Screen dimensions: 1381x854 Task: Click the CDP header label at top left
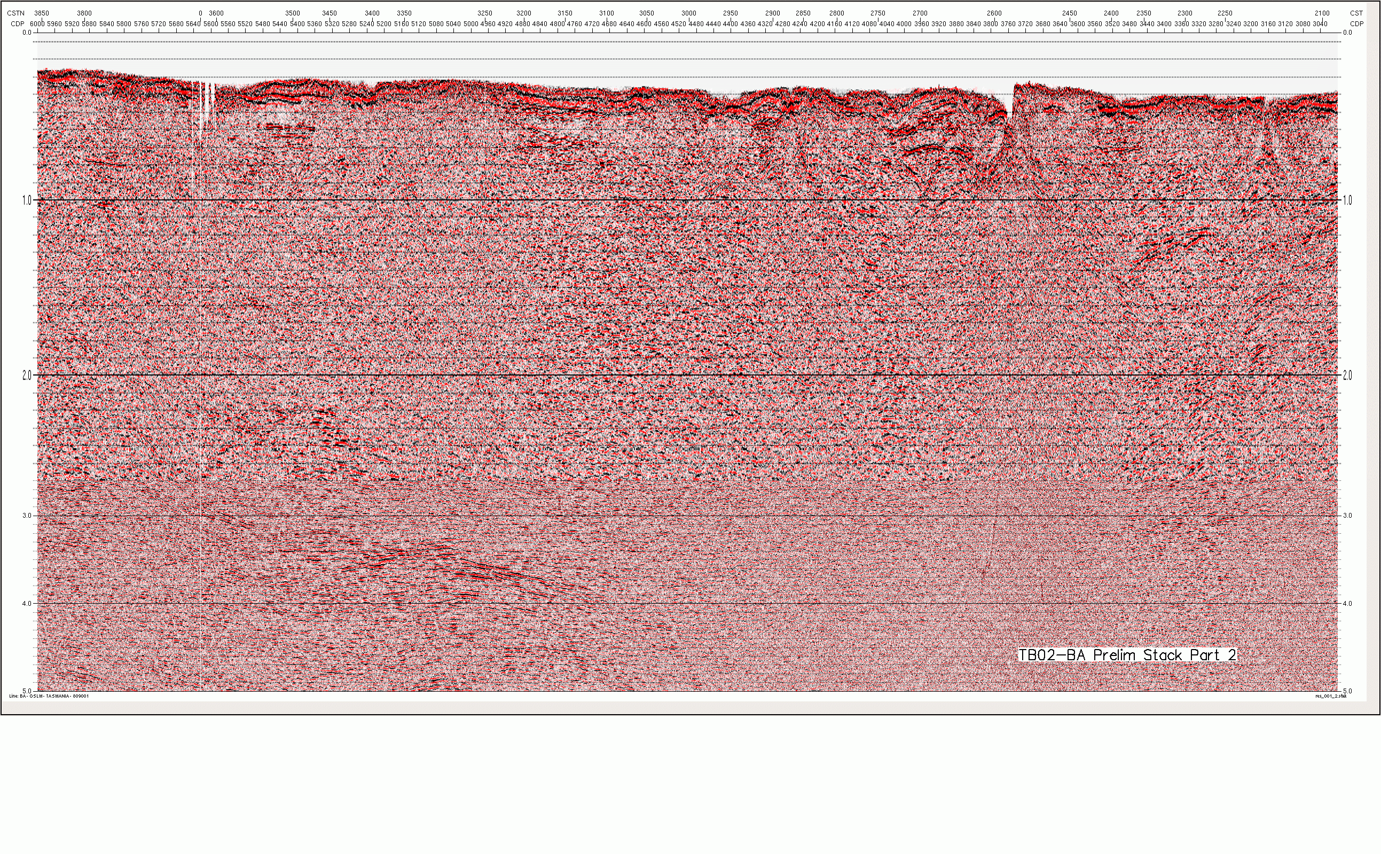[x=18, y=23]
